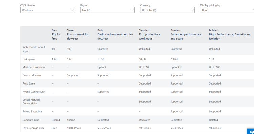Click the '$0.10/hour' Standard price cell
This screenshot has width=254, height=134.
click(x=145, y=128)
